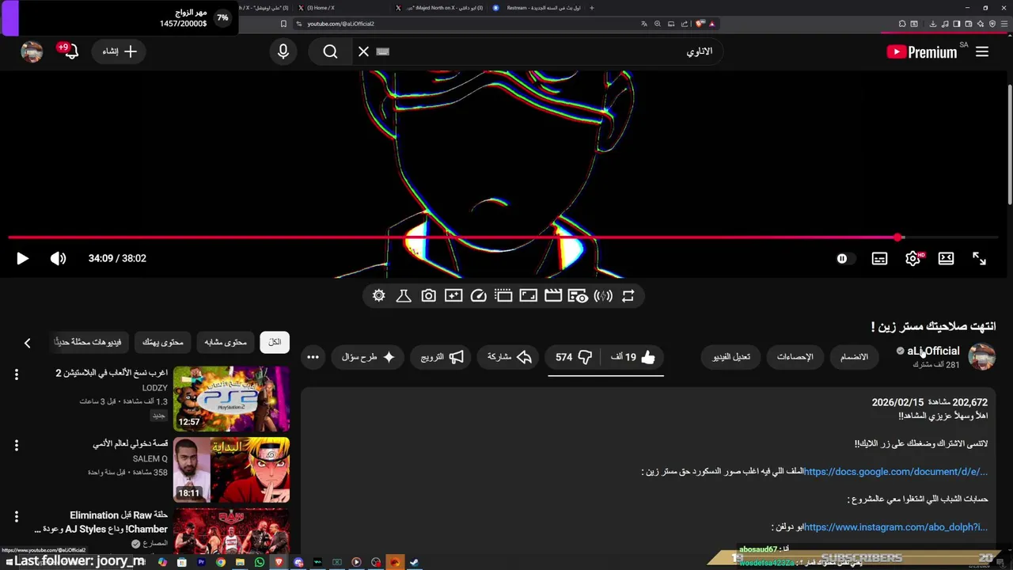
Task: Click the إنشاء create button
Action: coord(120,51)
